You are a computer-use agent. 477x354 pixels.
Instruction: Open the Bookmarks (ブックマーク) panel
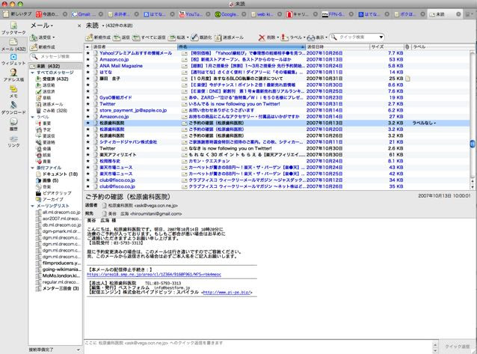point(13,28)
